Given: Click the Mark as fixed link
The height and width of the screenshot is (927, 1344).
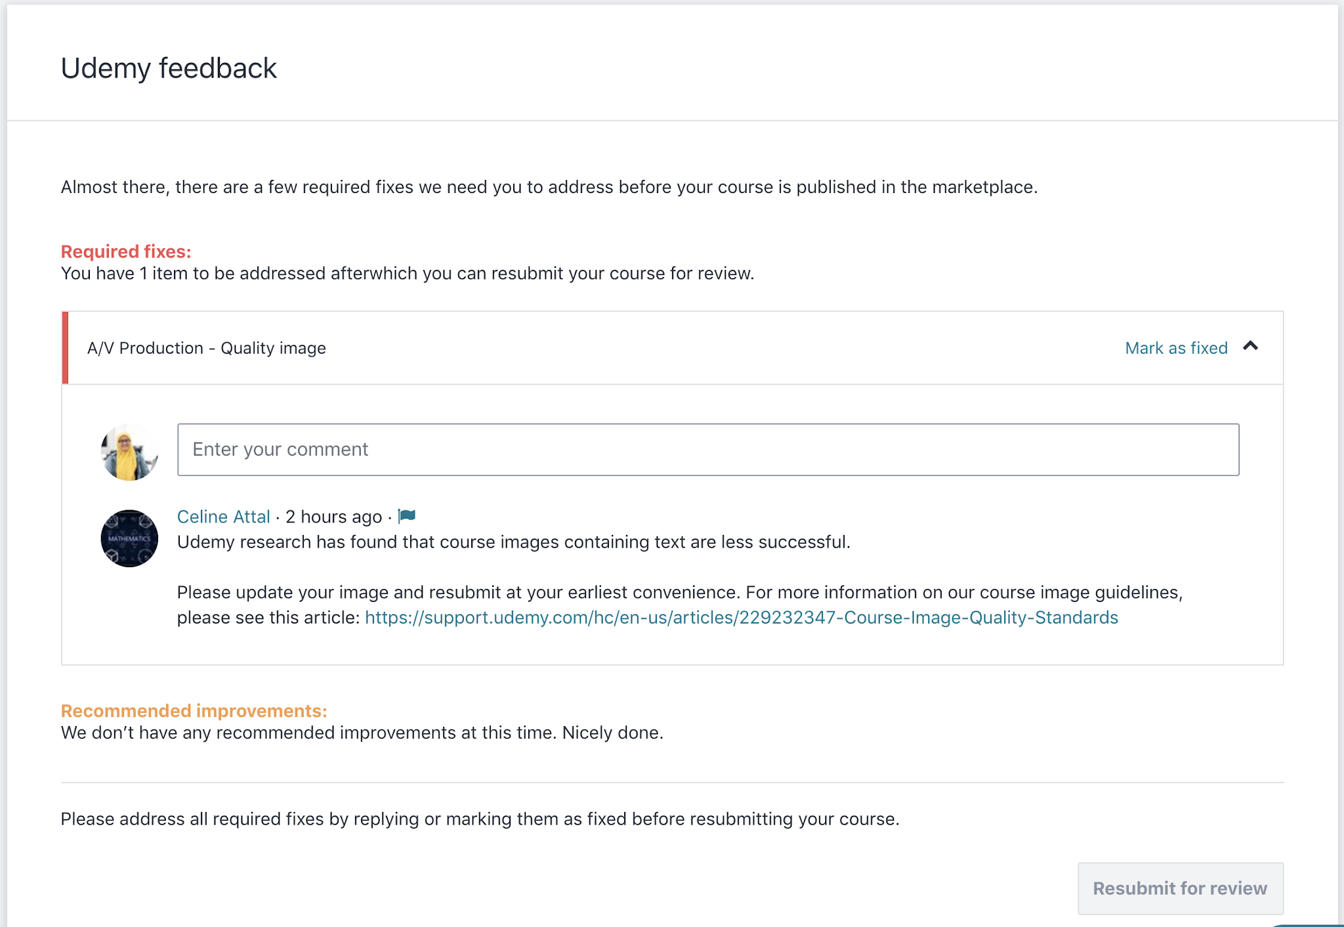Looking at the screenshot, I should [x=1176, y=348].
